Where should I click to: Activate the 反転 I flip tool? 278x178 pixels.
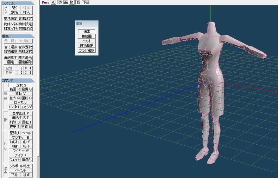point(26,122)
